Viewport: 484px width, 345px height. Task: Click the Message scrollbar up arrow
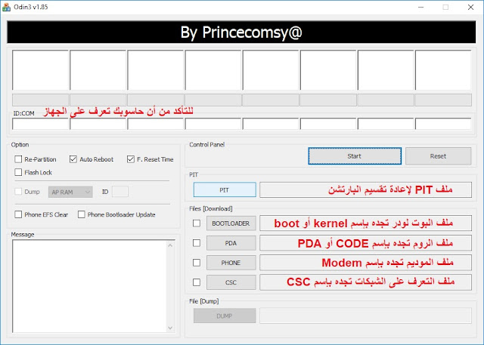pos(170,245)
